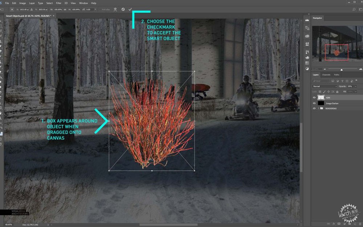Open the Filter menu

58,3
